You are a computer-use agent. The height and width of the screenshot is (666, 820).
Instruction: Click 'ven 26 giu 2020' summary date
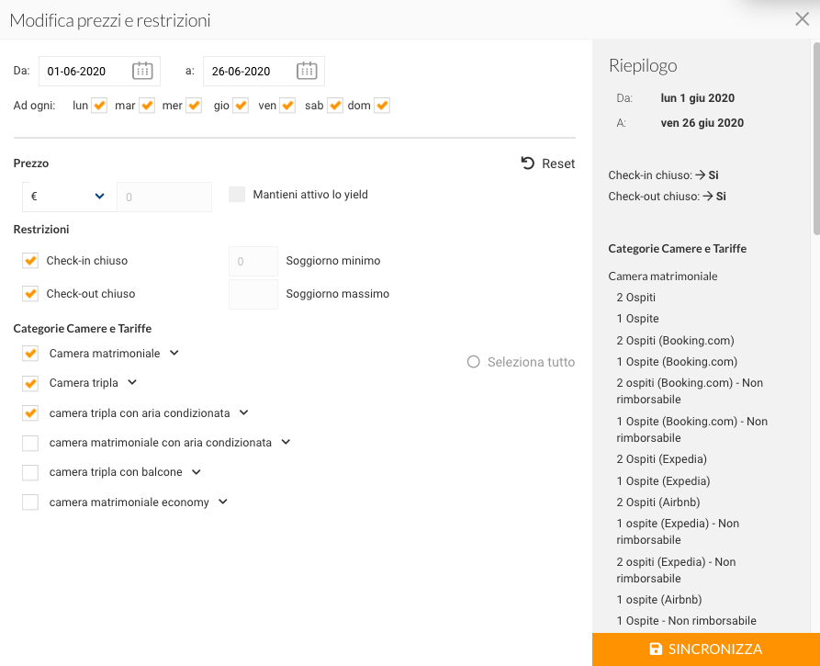click(702, 123)
